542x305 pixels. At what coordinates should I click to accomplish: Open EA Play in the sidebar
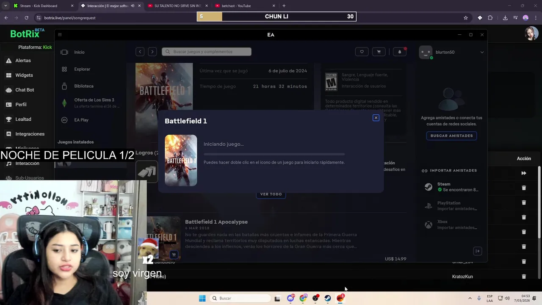coord(81,120)
